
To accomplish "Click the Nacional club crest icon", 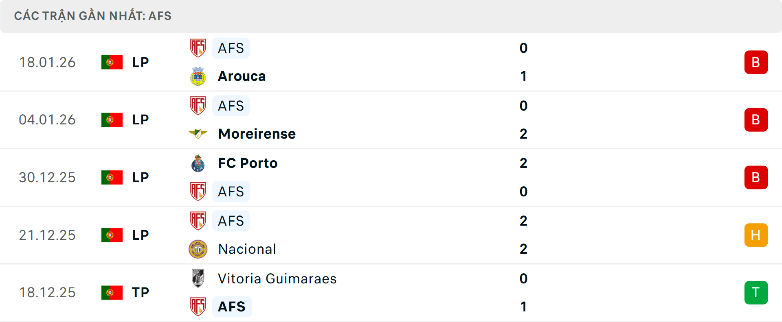I will [x=198, y=249].
